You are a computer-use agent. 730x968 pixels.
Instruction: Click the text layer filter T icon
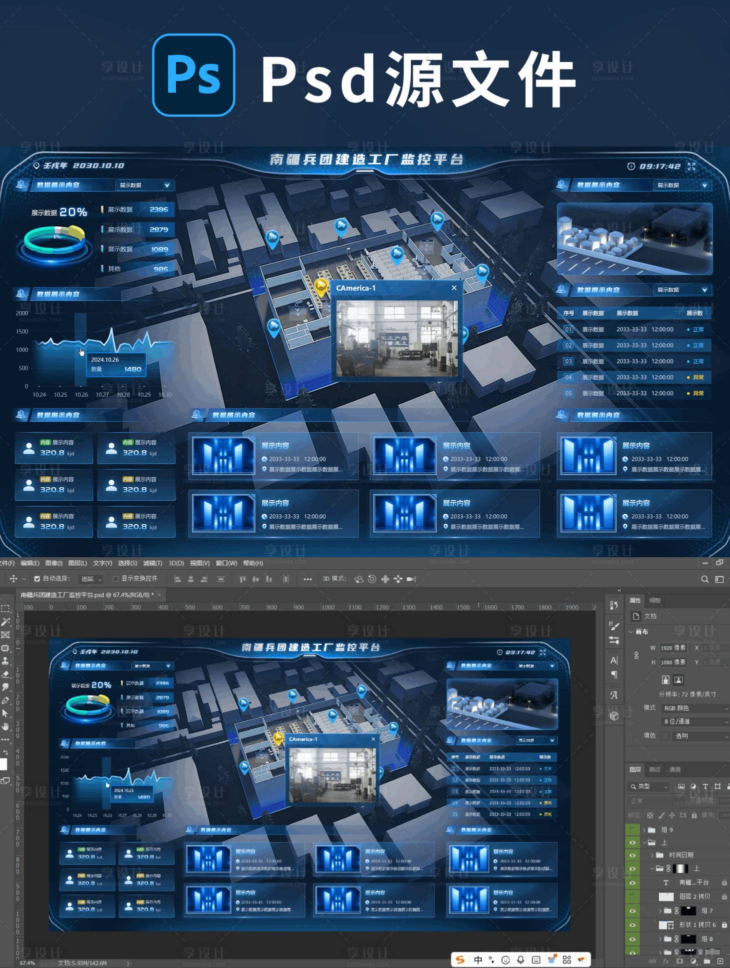[705, 786]
